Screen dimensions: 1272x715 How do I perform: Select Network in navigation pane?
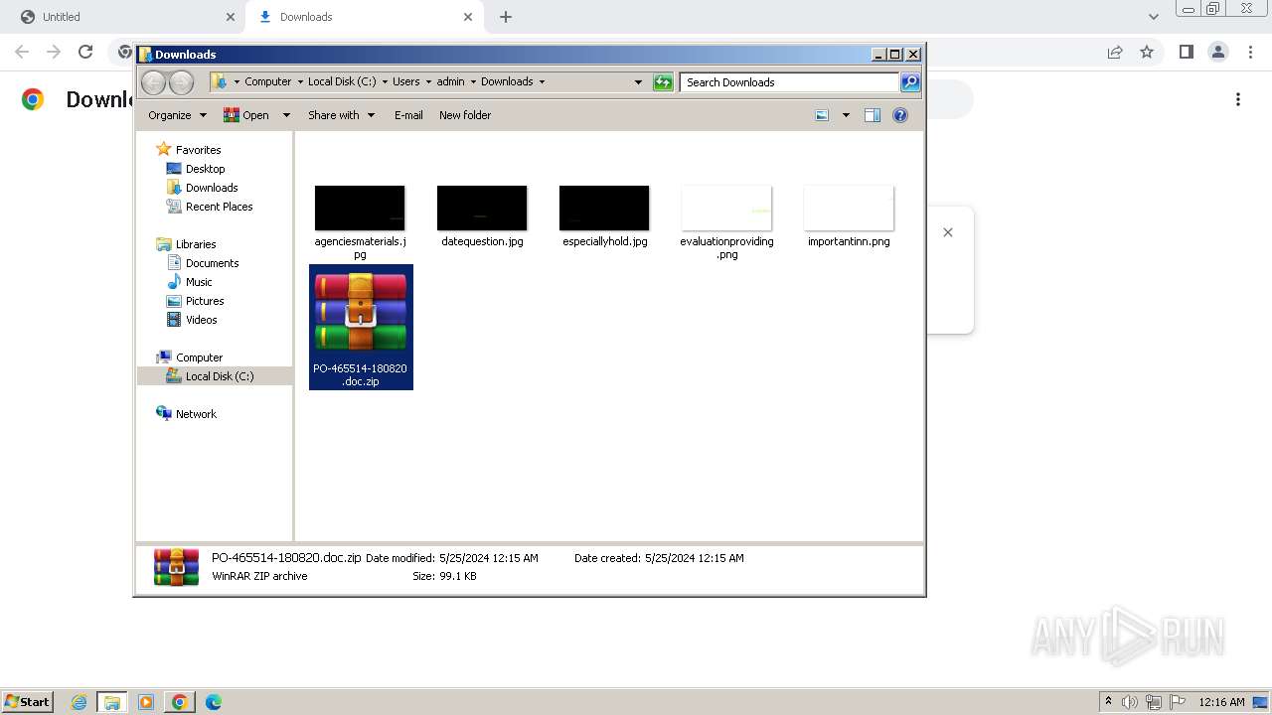pyautogui.click(x=195, y=414)
